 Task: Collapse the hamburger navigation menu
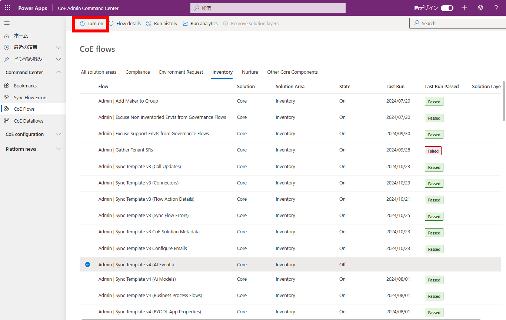[x=7, y=23]
